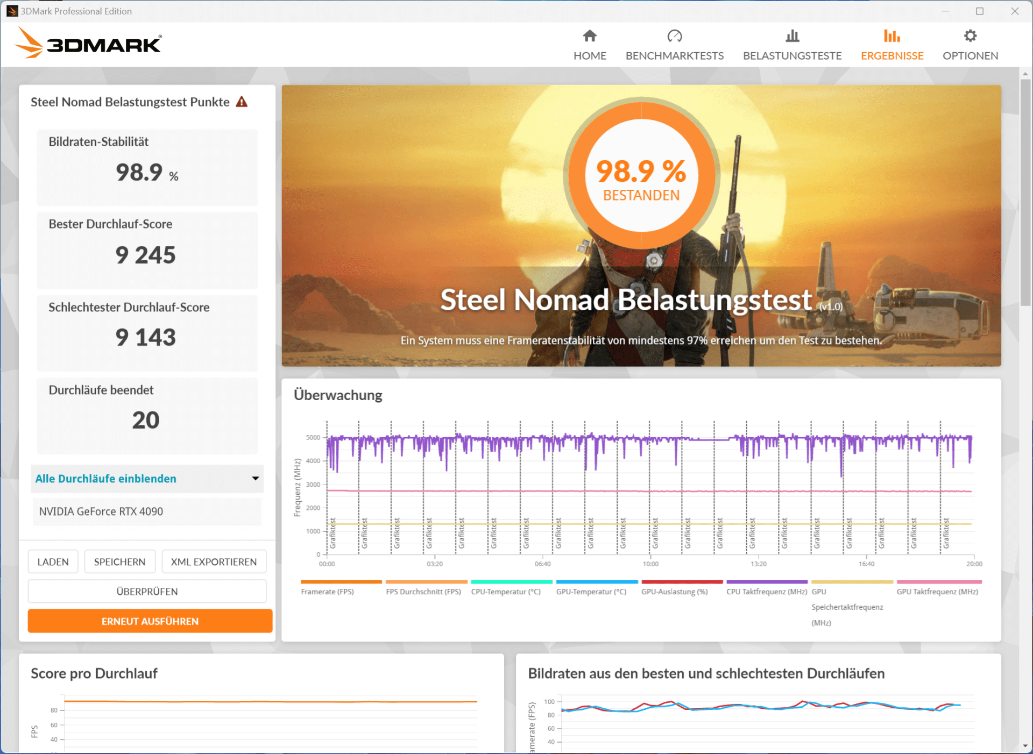Click the LADEN button
1033x754 pixels.
click(53, 561)
